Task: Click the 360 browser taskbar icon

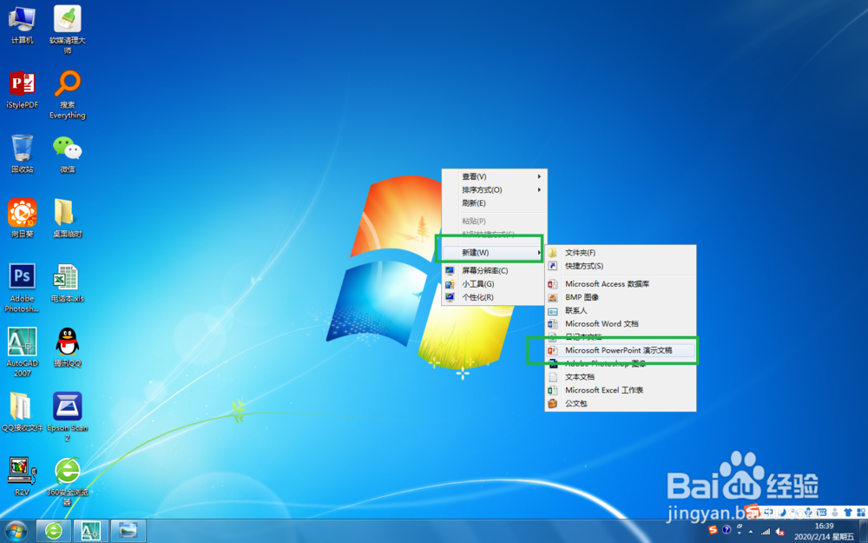Action: 54,531
